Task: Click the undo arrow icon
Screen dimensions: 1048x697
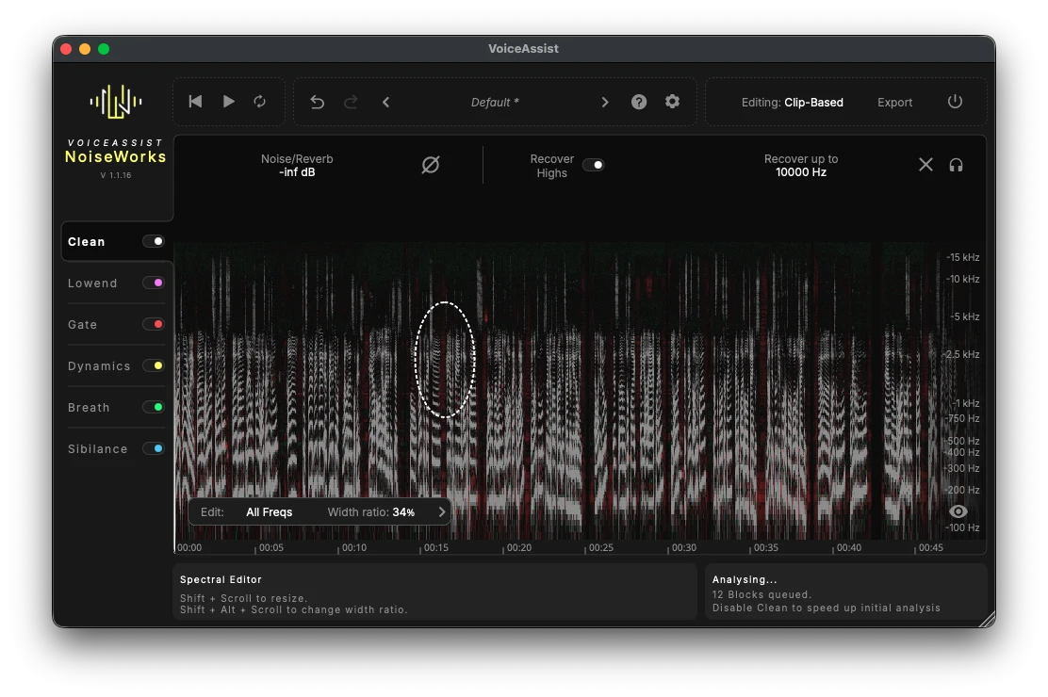Action: point(318,102)
